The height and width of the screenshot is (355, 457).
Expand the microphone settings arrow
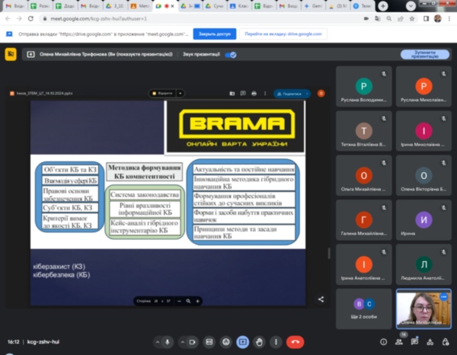(156, 341)
